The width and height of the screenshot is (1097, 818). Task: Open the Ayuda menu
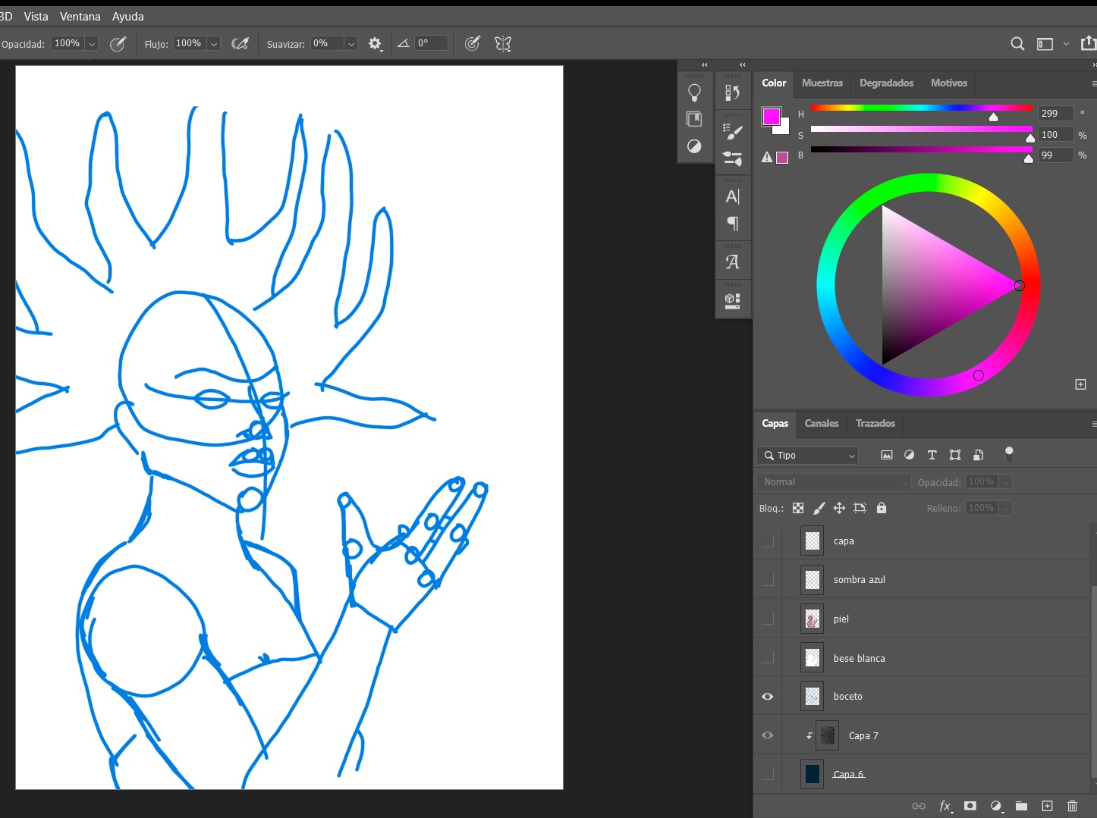[x=128, y=16]
